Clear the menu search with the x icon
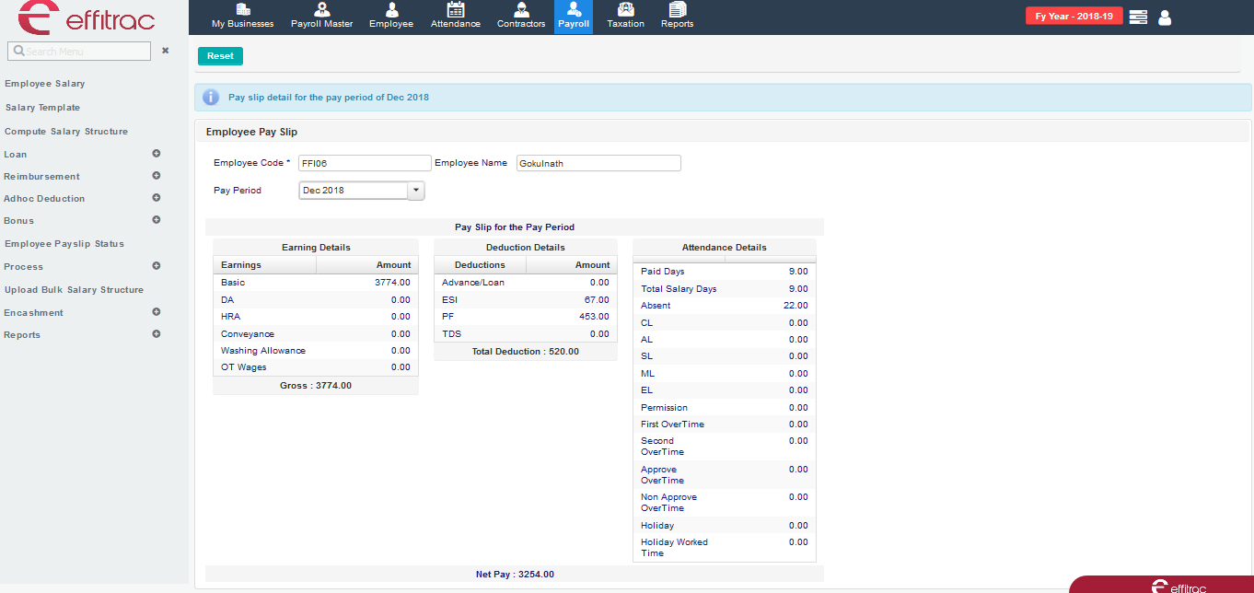 [166, 51]
